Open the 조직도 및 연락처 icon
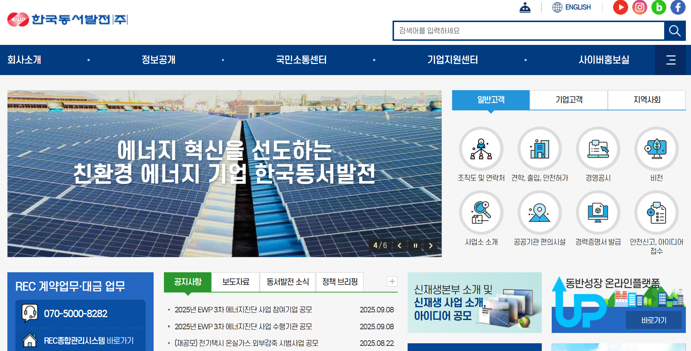Screen dimensions: 691x351 click(481, 149)
